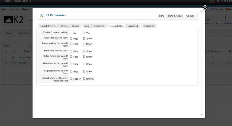Click the Save & Close button
This screenshot has height=126, width=232.
[175, 16]
